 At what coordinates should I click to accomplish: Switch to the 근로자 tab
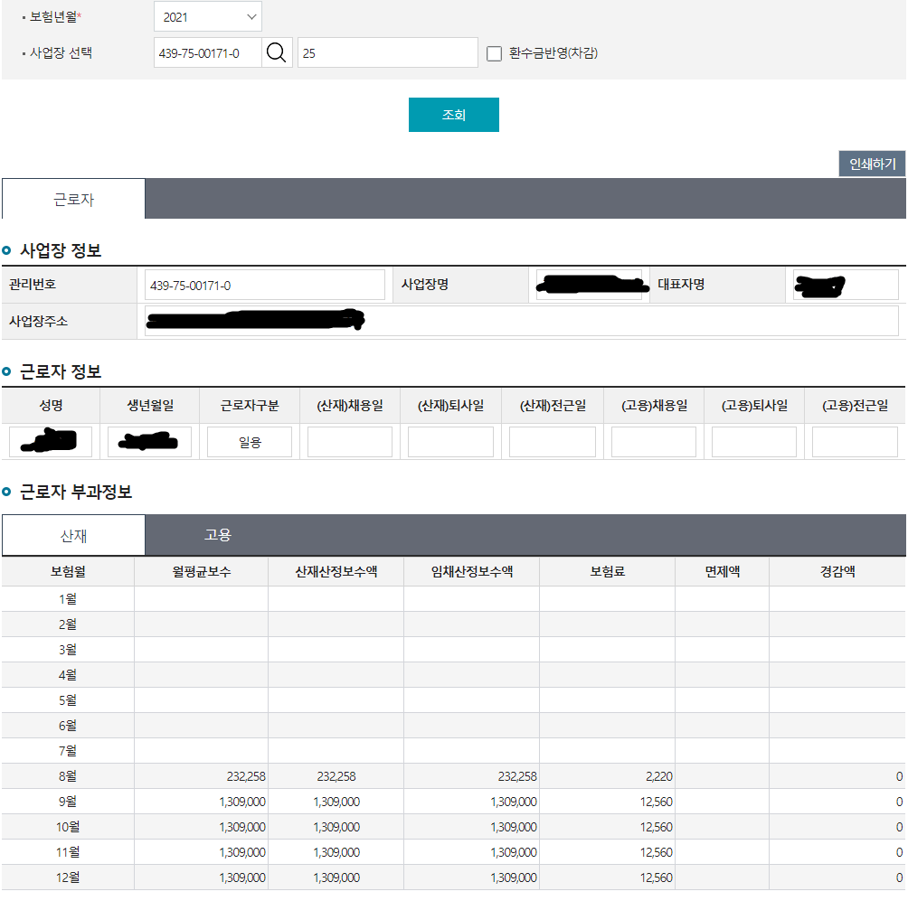click(x=73, y=200)
